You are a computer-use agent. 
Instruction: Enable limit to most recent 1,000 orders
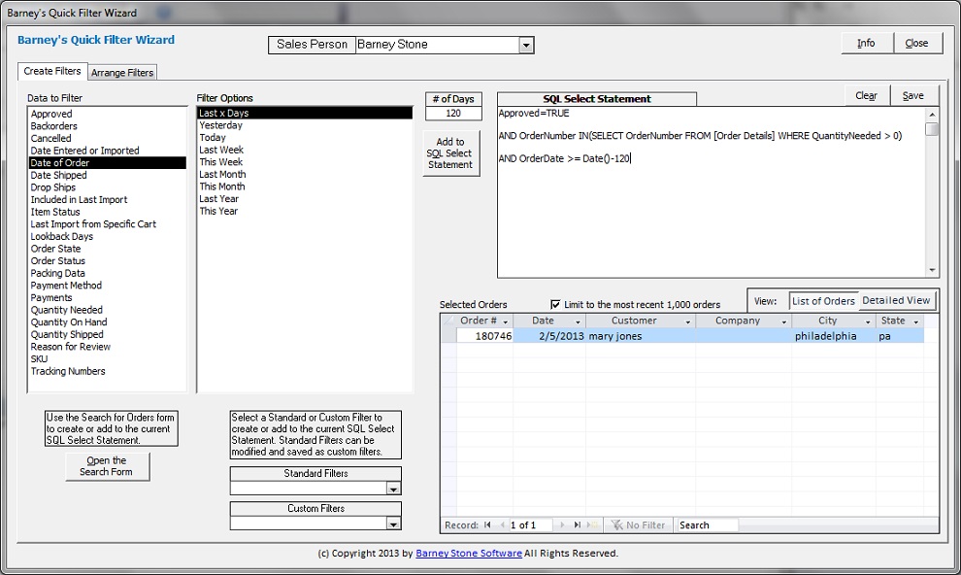click(553, 303)
